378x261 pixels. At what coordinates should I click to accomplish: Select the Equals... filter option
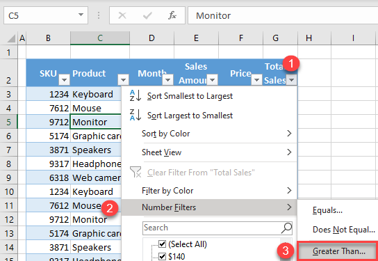coord(338,210)
